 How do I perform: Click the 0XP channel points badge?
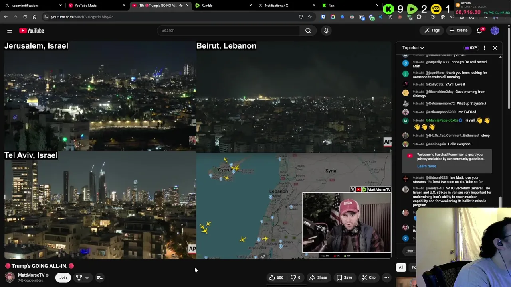pos(471,48)
